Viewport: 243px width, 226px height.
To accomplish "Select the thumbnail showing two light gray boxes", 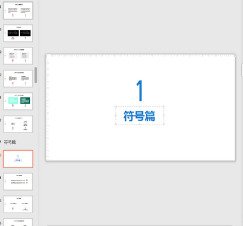I will (x=18, y=56).
